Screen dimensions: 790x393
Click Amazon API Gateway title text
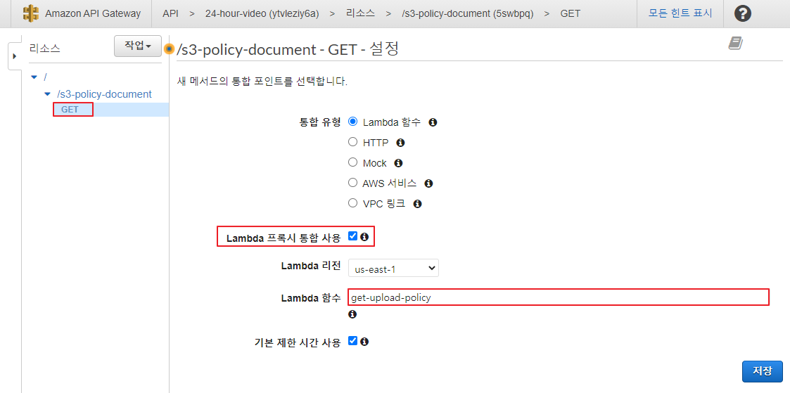tap(93, 13)
